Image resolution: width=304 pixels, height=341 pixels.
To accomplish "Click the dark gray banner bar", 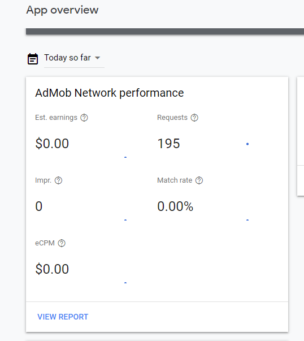I will 165,31.
